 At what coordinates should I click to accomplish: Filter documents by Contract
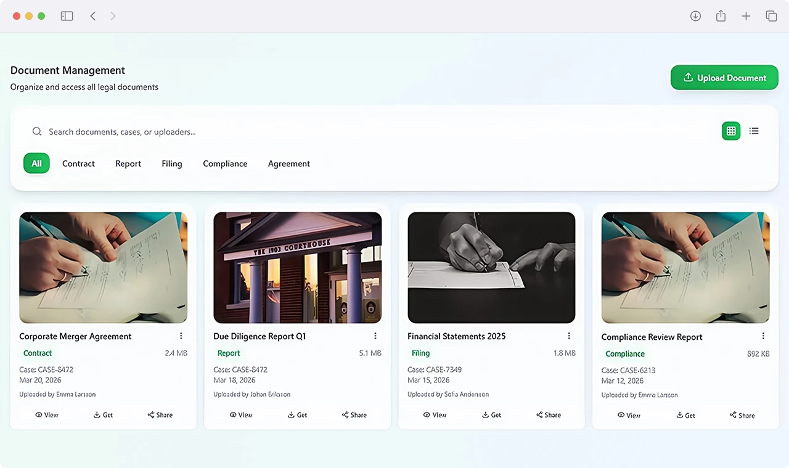[78, 163]
